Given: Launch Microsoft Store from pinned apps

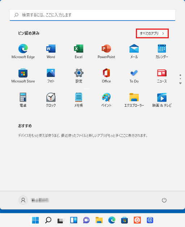Looking at the screenshot, I should 23,76.
